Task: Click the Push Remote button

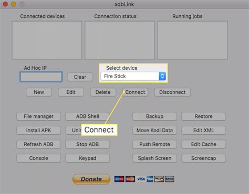Action: pos(154,144)
